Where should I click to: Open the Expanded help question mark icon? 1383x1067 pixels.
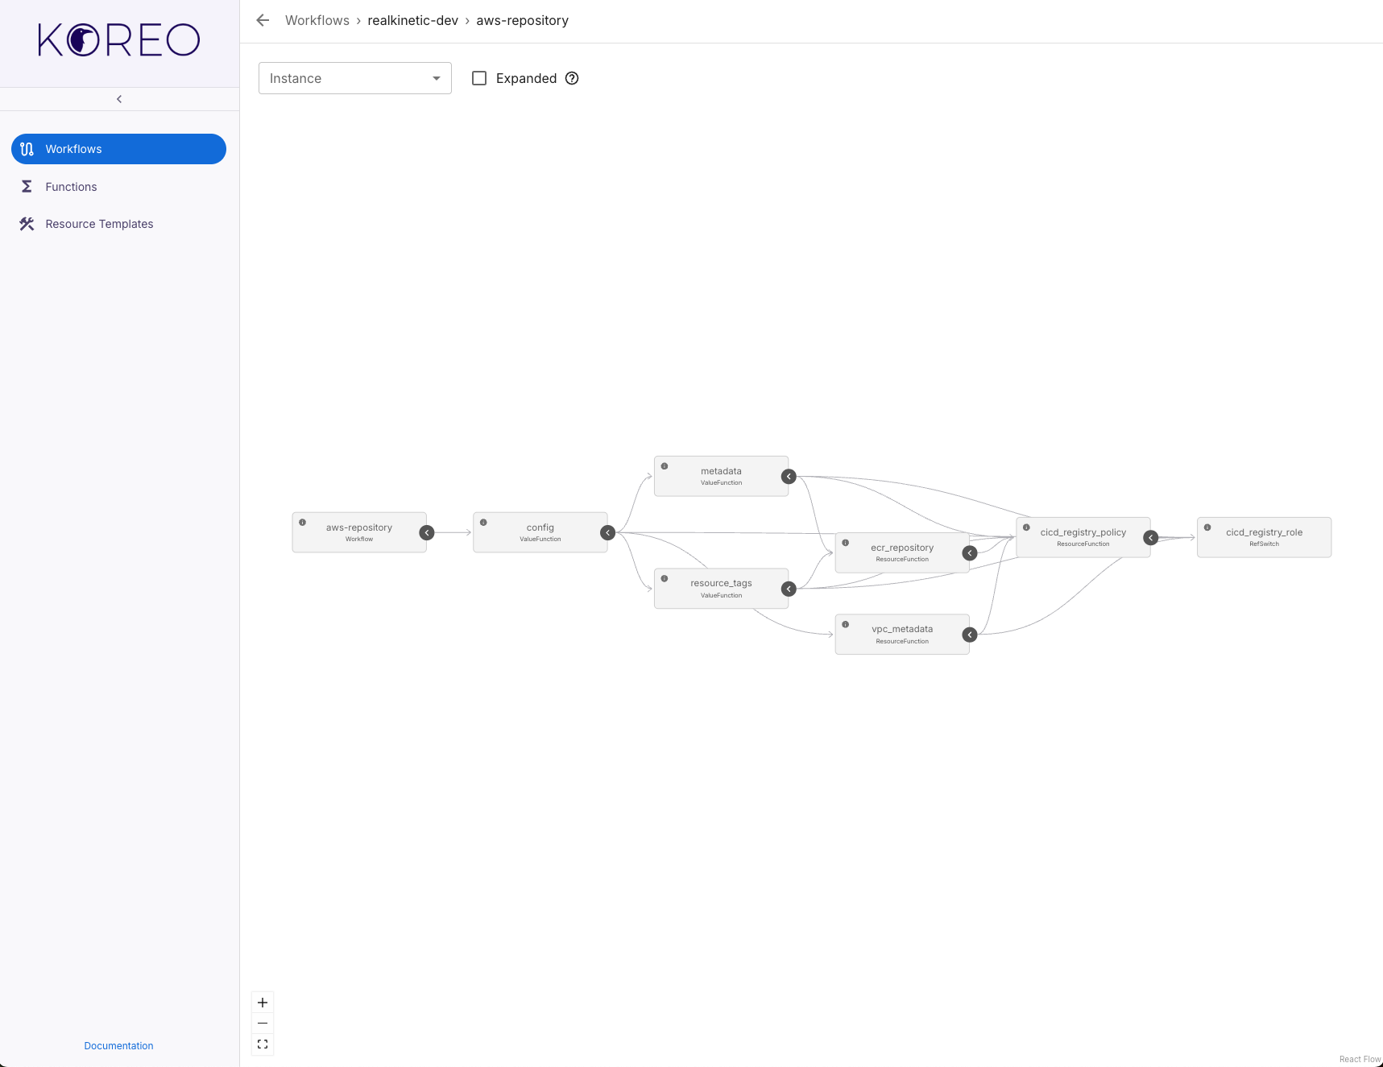(x=572, y=78)
